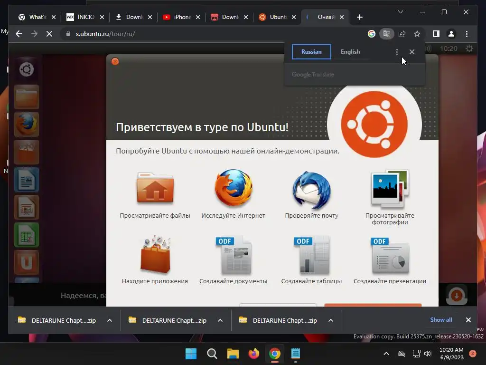Close the INICIO tab
Viewport: 486px width, 365px height.
point(102,17)
